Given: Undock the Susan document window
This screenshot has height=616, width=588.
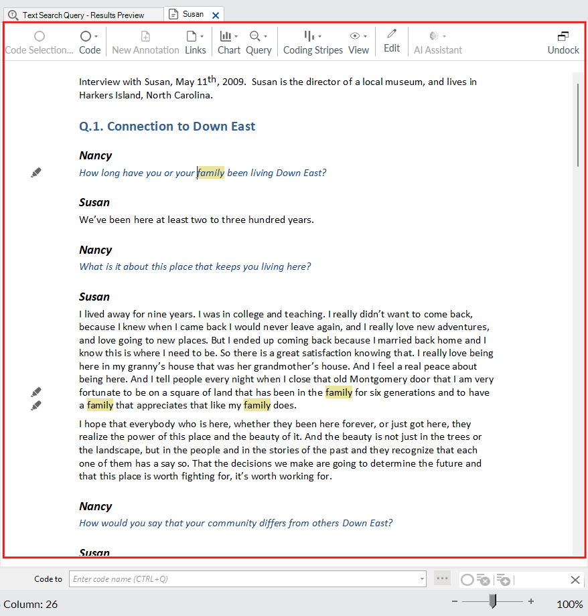Looking at the screenshot, I should 563,42.
